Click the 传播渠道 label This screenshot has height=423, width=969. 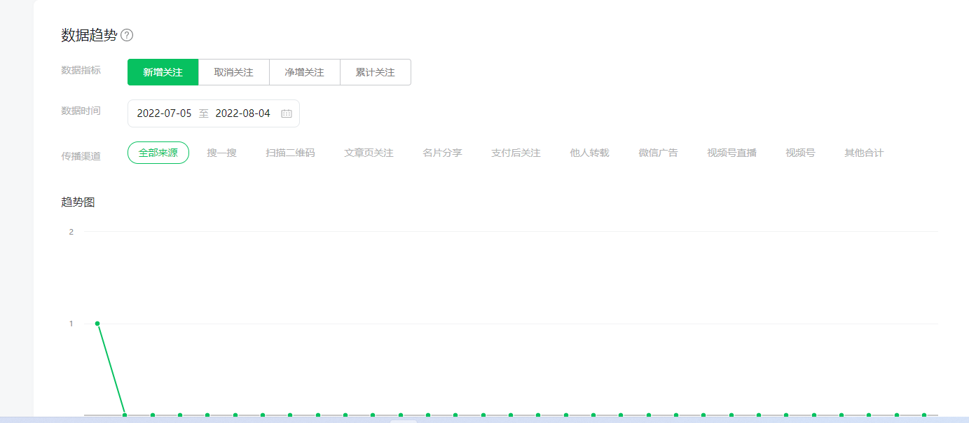point(81,156)
